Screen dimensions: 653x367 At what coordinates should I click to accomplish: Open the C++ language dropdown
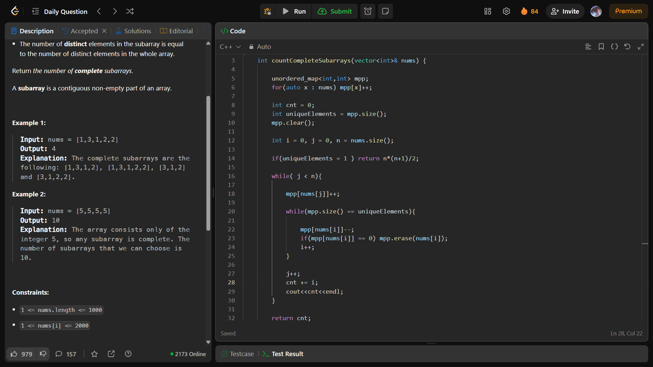tap(230, 47)
